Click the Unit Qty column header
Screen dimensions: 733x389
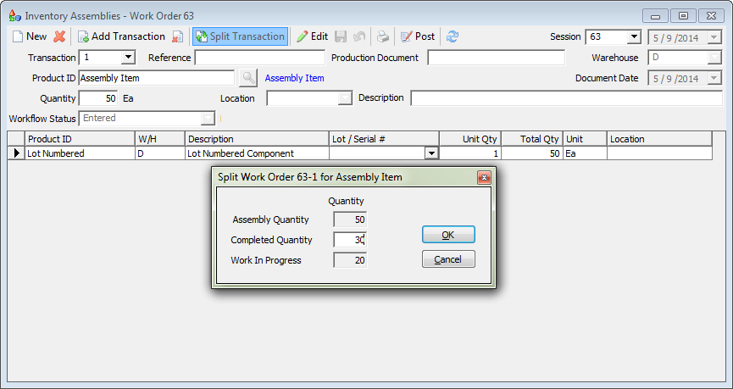click(x=470, y=139)
